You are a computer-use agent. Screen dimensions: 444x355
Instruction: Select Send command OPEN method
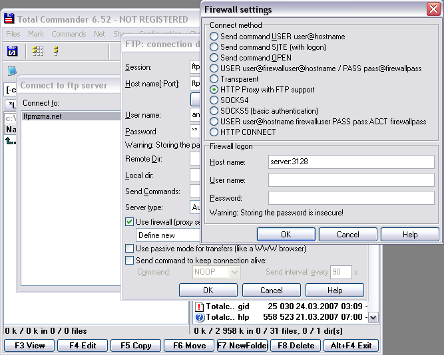pos(214,57)
